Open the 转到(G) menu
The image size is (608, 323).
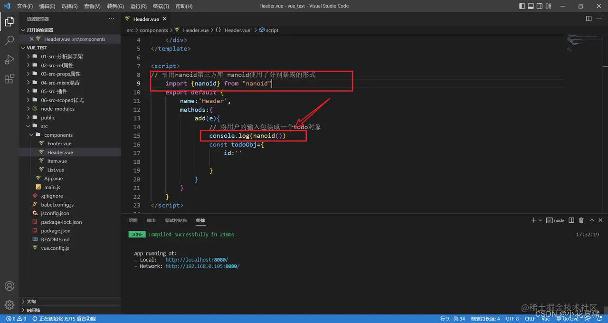click(115, 6)
